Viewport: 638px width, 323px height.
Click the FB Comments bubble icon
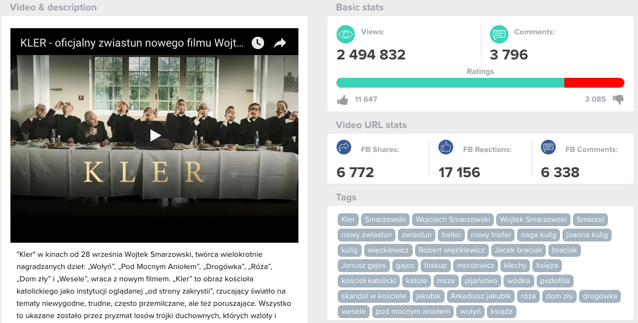(x=548, y=147)
